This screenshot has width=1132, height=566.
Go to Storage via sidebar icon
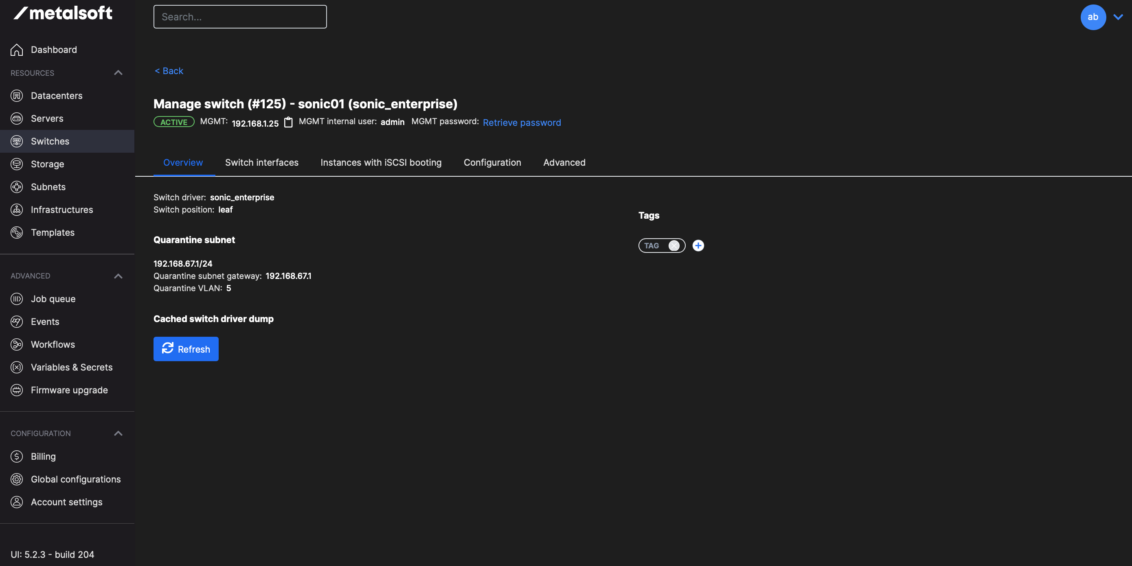(x=17, y=164)
